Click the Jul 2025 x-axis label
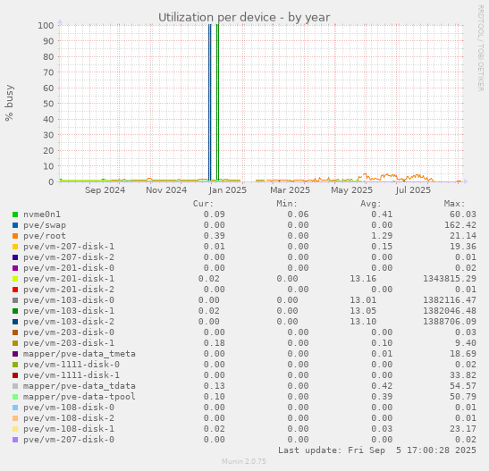This screenshot has width=489, height=471. (413, 190)
